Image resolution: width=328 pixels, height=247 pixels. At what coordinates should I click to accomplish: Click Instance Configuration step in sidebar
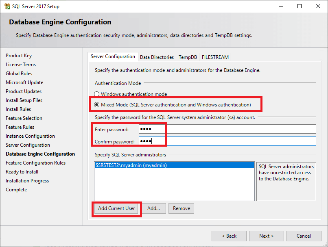coord(31,136)
